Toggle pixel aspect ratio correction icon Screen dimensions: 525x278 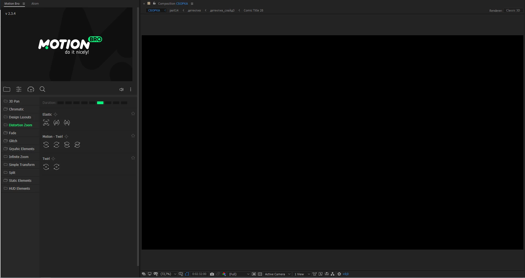tap(315, 274)
